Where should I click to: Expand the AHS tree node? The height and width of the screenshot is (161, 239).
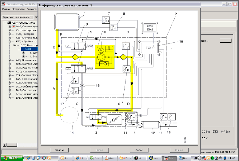[10, 27]
